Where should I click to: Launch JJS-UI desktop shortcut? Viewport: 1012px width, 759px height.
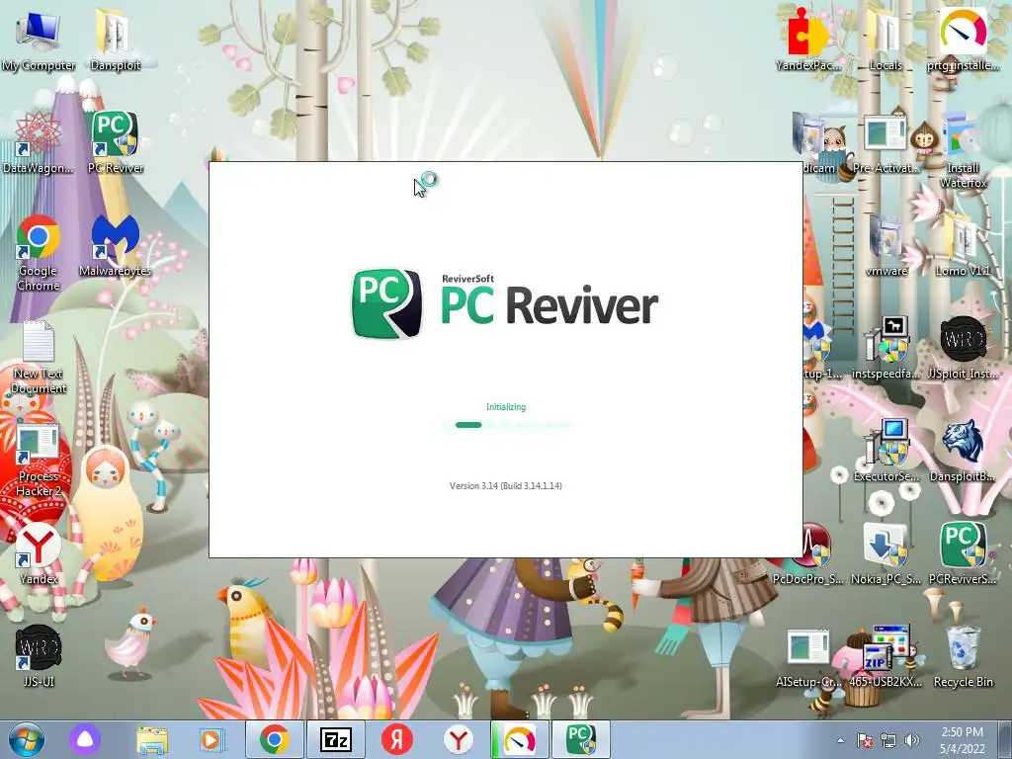[x=38, y=656]
